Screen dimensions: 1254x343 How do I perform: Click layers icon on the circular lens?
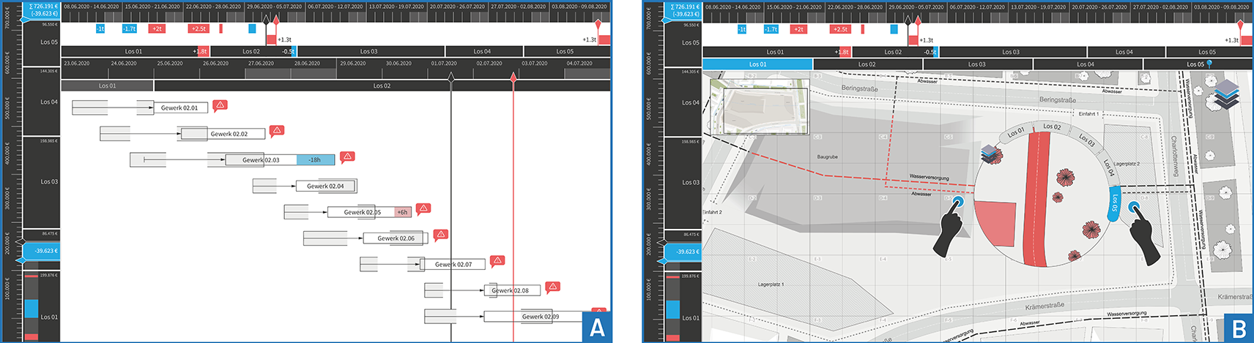coord(989,154)
